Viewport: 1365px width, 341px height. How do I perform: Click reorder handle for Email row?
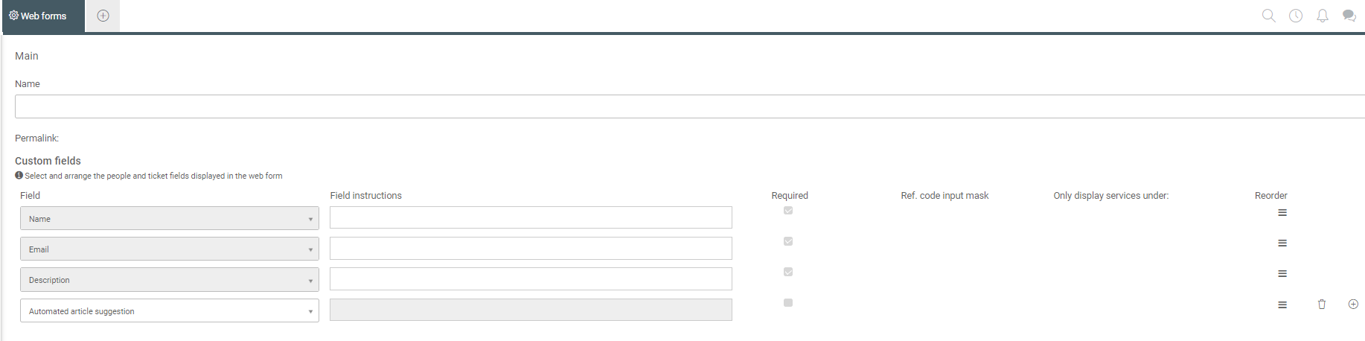pyautogui.click(x=1282, y=243)
